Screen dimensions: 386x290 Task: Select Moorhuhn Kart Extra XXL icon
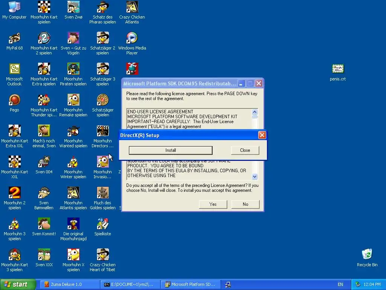(14, 136)
